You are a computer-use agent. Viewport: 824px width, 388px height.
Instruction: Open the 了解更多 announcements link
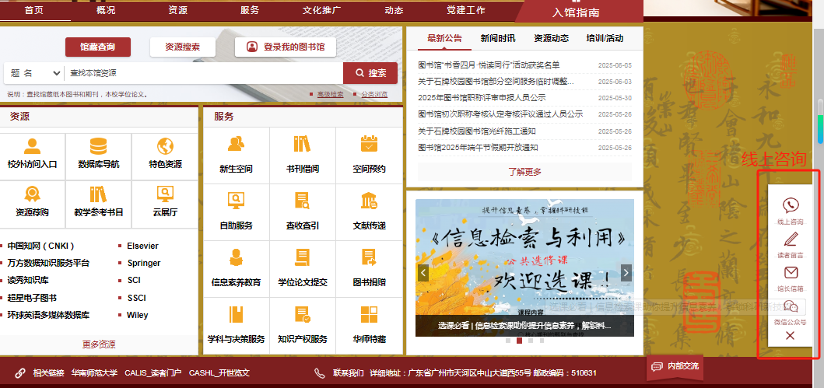[524, 172]
